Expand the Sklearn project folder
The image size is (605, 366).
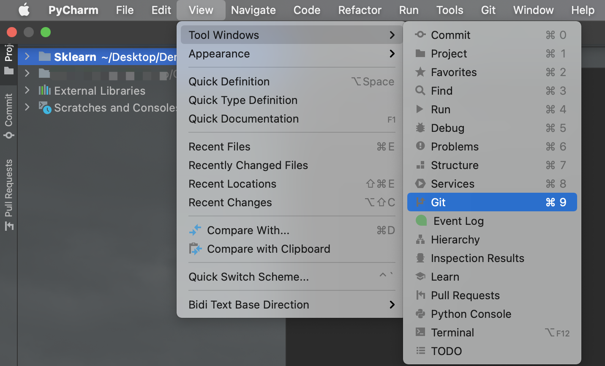coord(27,57)
